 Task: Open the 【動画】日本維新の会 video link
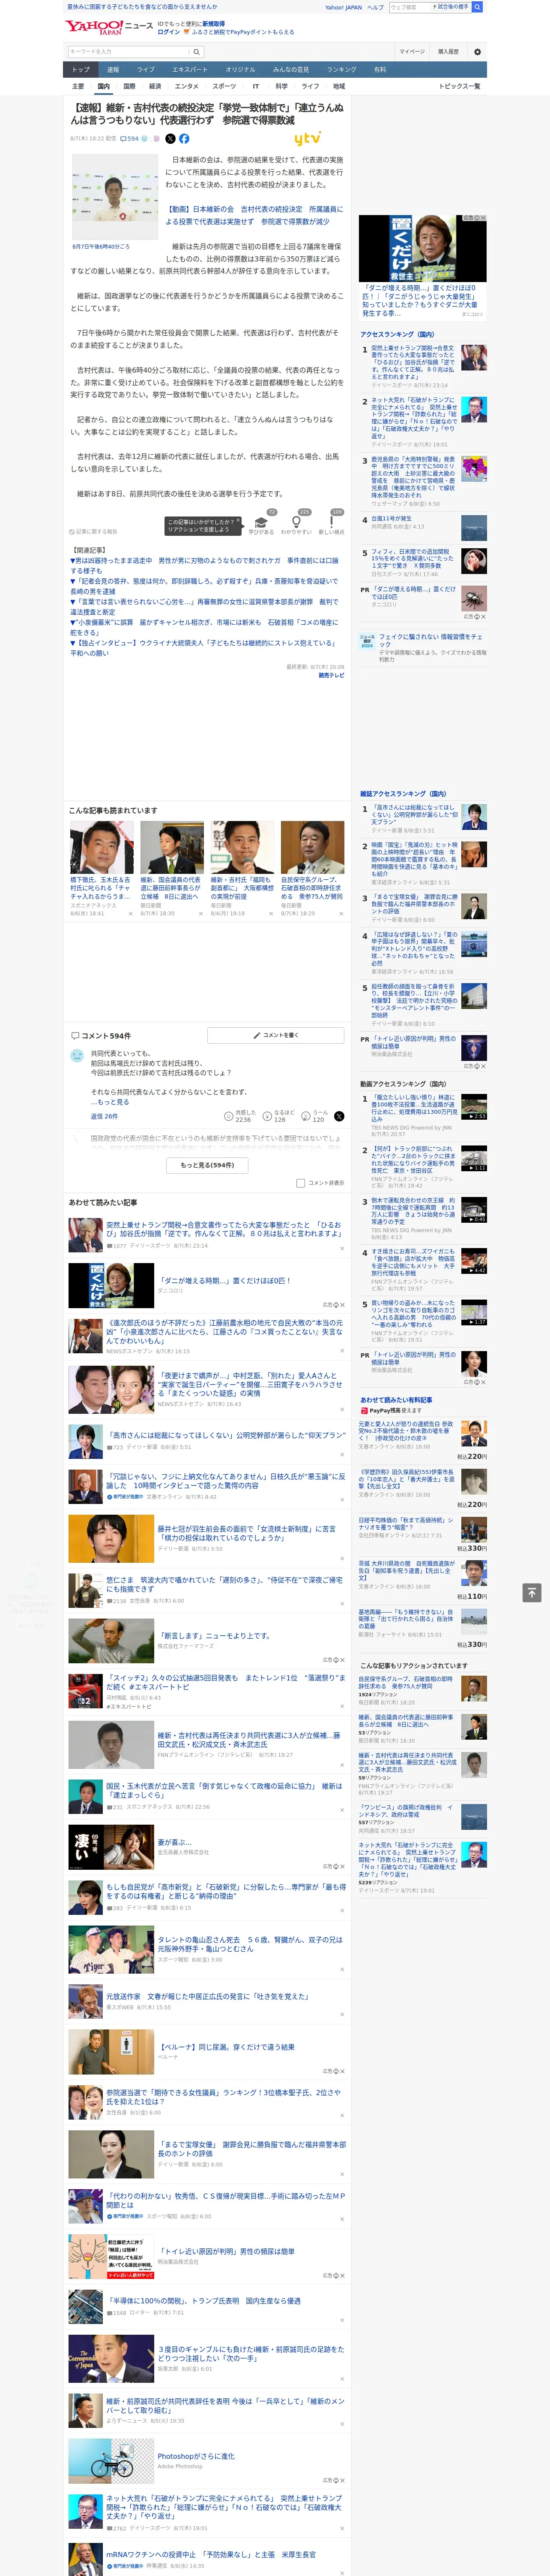pyautogui.click(x=254, y=215)
